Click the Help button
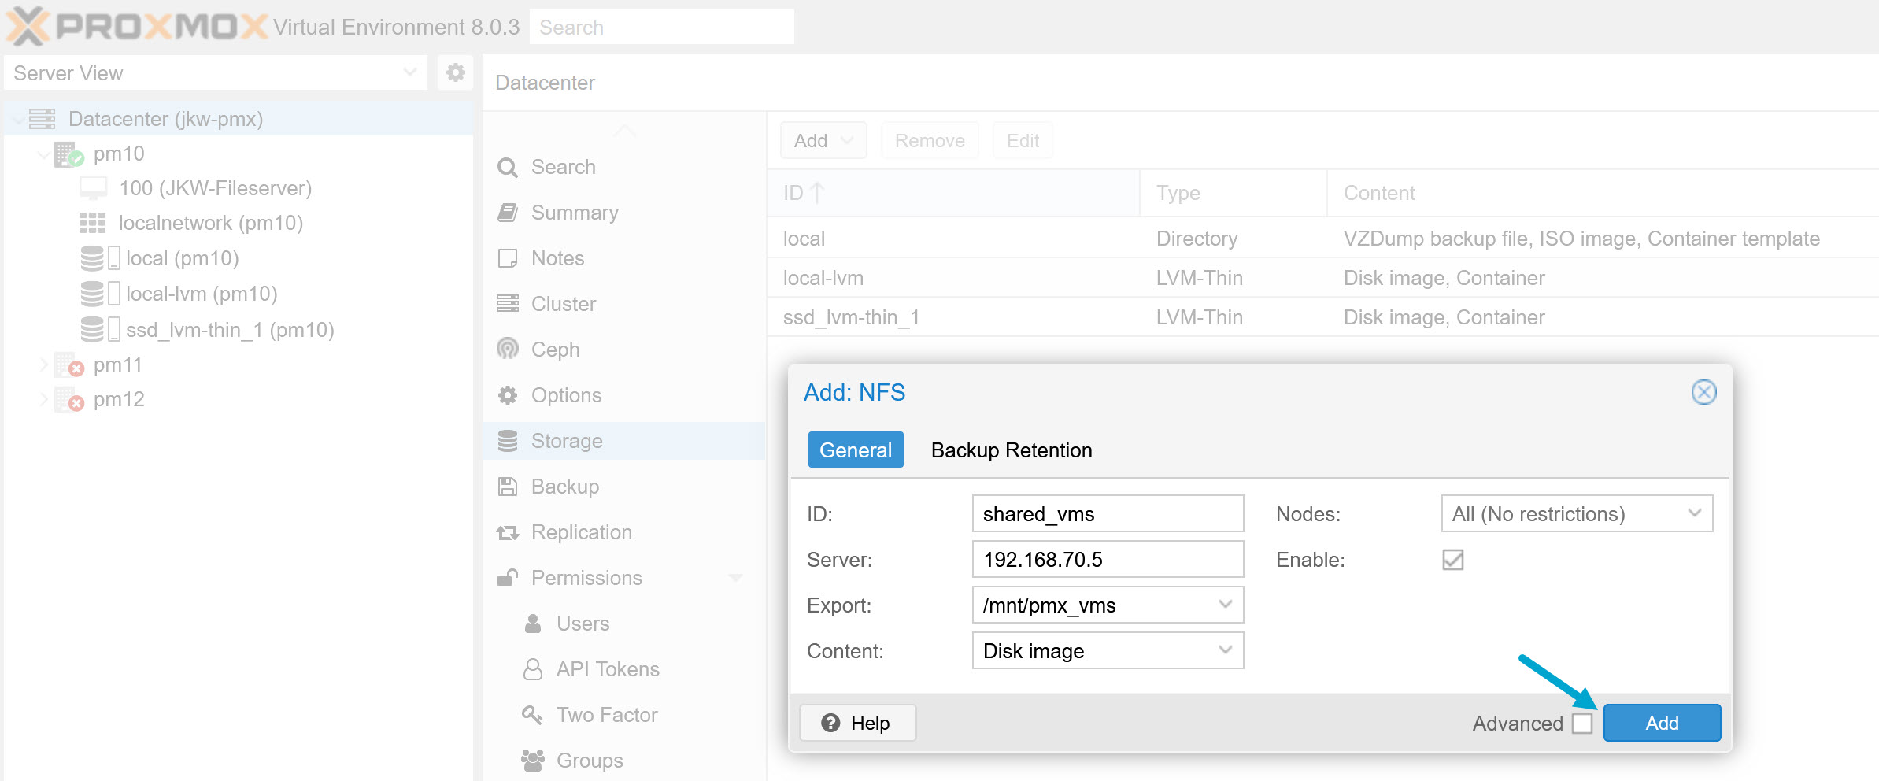The height and width of the screenshot is (781, 1879). tap(857, 723)
